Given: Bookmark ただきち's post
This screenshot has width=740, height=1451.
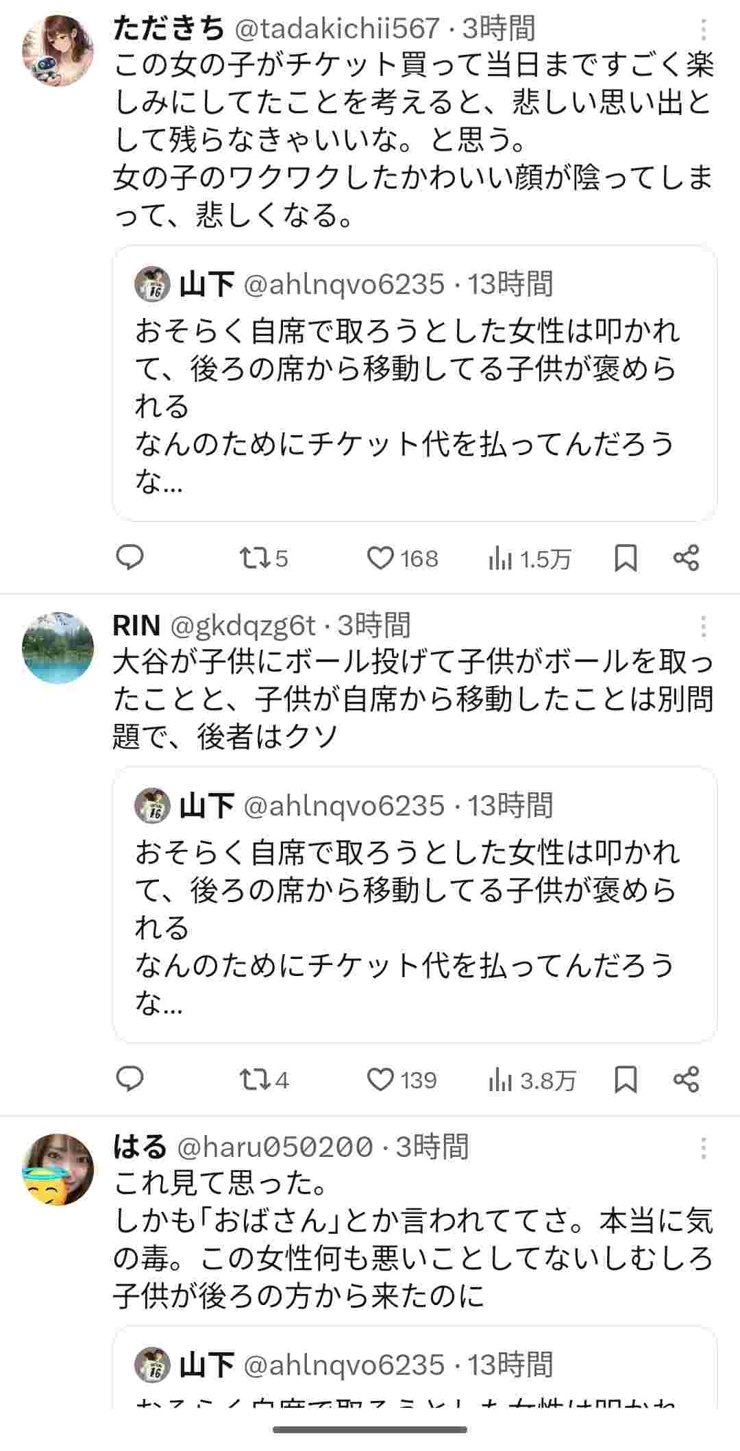Looking at the screenshot, I should (626, 558).
